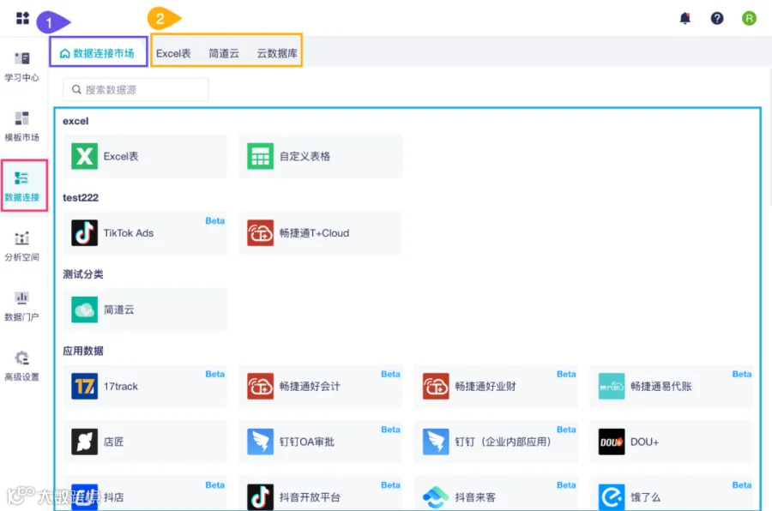Select the 店匠 connector
772x511 pixels.
pos(145,442)
